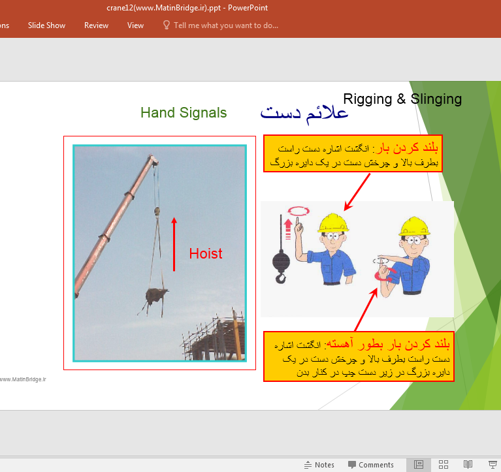This screenshot has height=472, width=501.
Task: Switch to Slide Sorter view icon
Action: pyautogui.click(x=444, y=465)
